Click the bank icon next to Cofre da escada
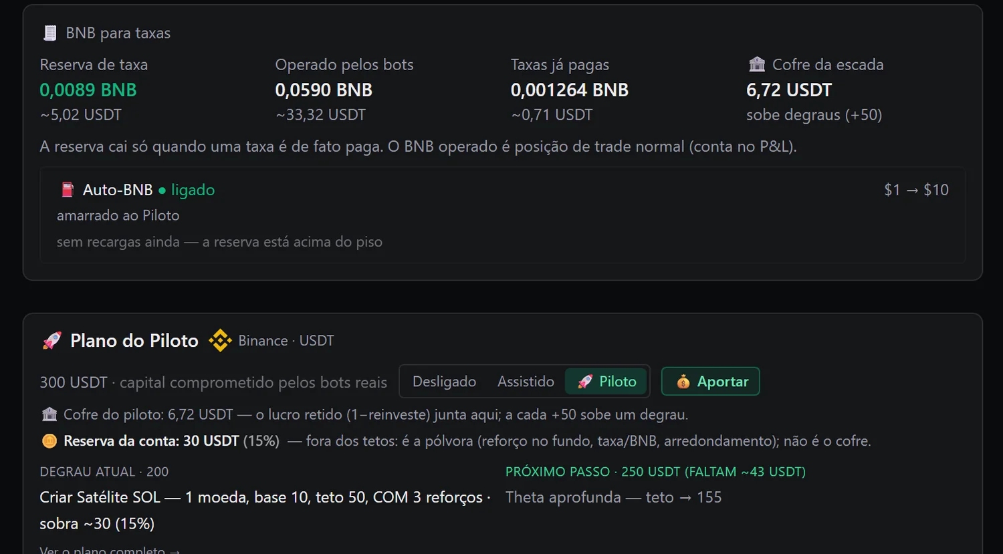Screen dimensions: 1003x554 pos(757,64)
